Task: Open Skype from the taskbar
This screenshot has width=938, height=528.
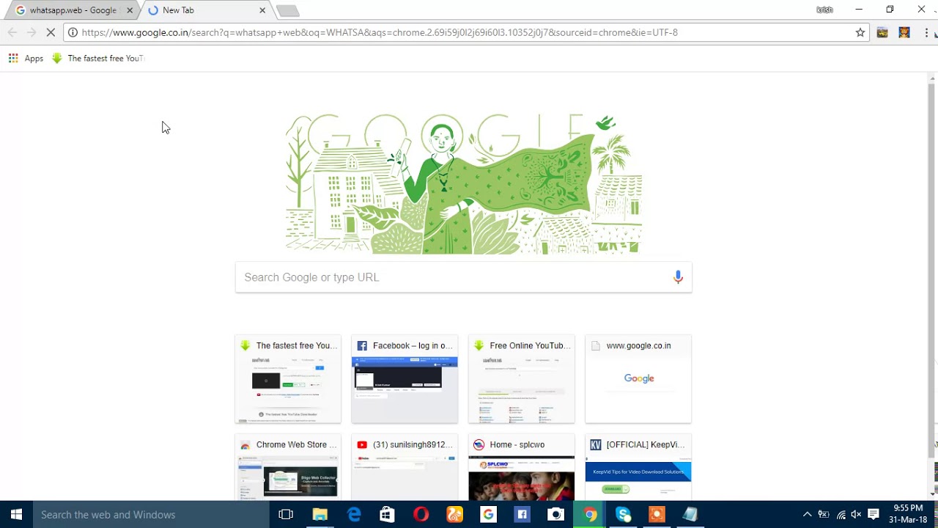Action: point(623,515)
